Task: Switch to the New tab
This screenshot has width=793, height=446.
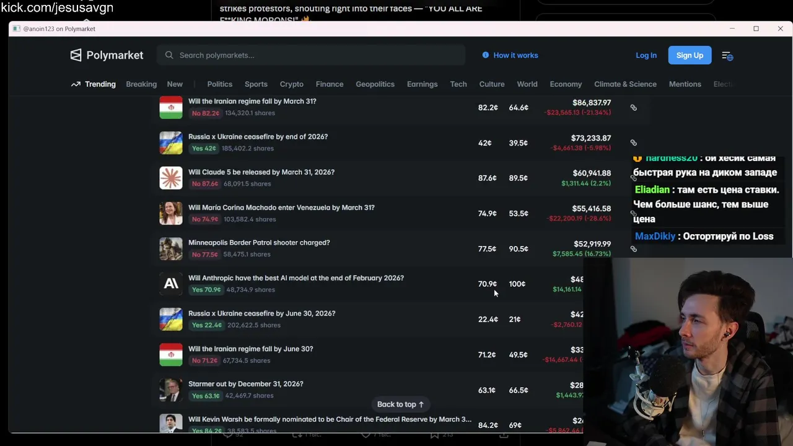Action: pos(175,84)
